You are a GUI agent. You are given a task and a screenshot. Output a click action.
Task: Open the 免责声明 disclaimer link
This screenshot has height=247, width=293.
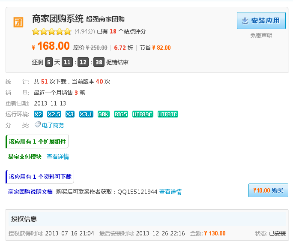[261, 36]
